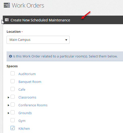Uncheck the Kitchen checkbox
Viewport: 123px width, 133px height.
(13, 128)
